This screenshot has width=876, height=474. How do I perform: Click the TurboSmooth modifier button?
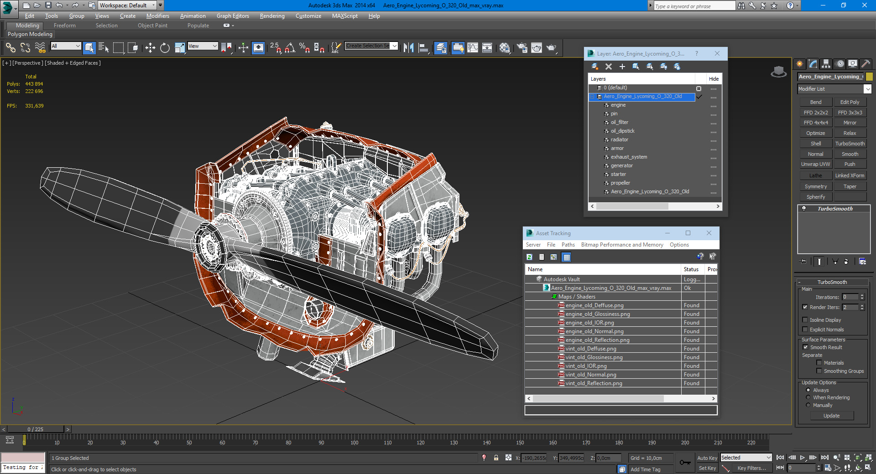coord(850,144)
